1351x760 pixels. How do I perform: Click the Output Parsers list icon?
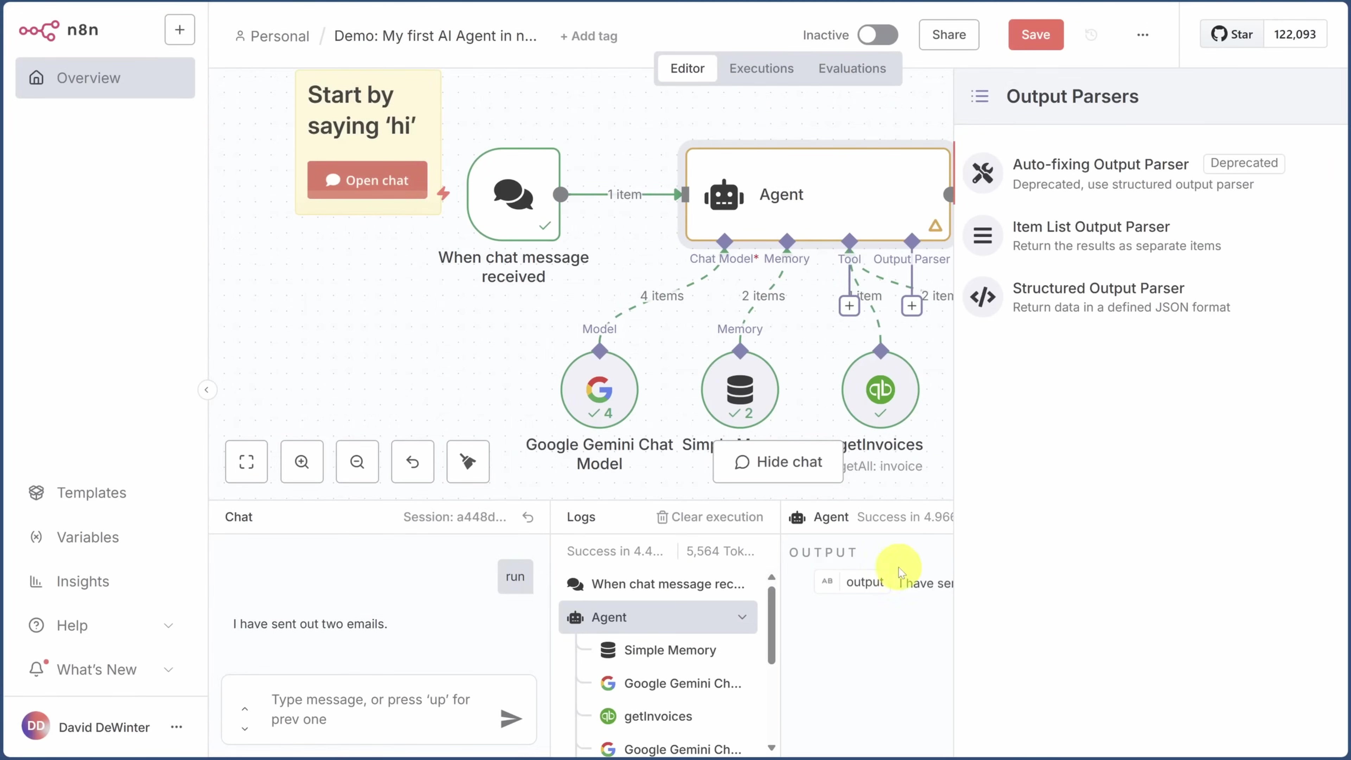[980, 96]
